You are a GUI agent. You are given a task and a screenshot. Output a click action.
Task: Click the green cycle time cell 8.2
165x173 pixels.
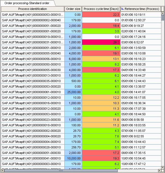(101, 64)
